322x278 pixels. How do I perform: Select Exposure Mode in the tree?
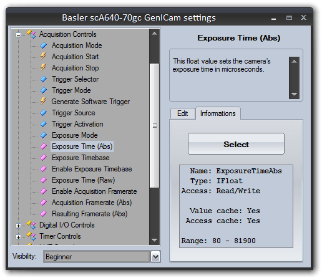click(75, 135)
